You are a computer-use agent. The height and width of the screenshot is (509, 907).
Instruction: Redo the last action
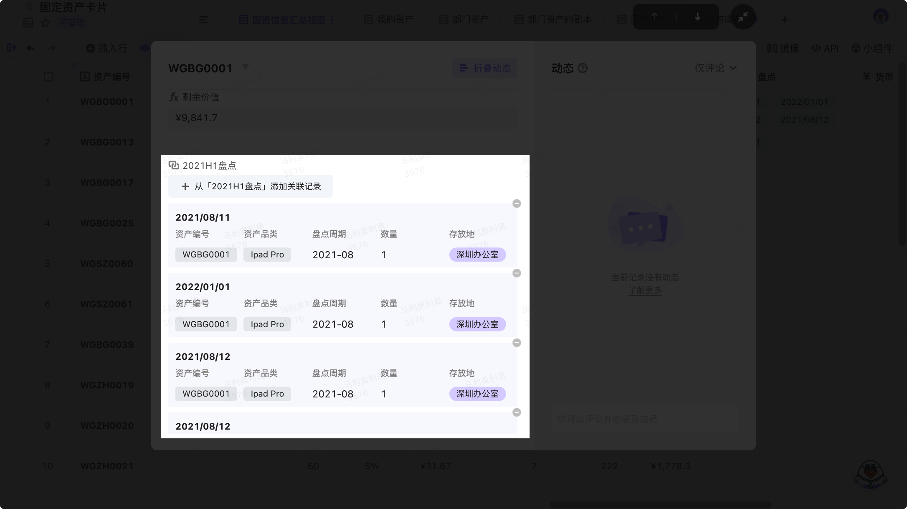pyautogui.click(x=51, y=48)
